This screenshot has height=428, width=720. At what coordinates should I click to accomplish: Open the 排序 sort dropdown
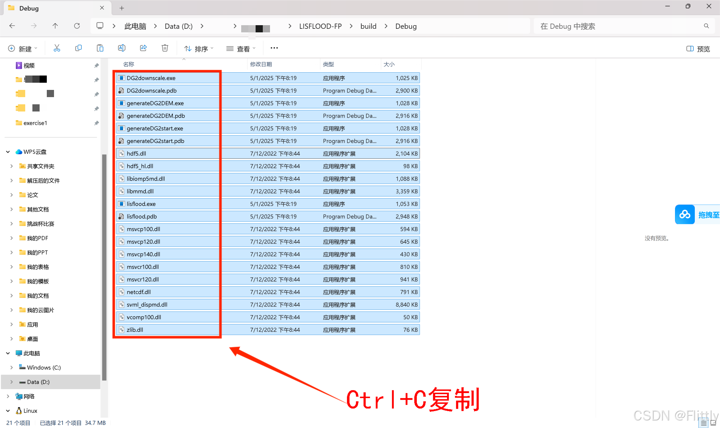(x=198, y=48)
